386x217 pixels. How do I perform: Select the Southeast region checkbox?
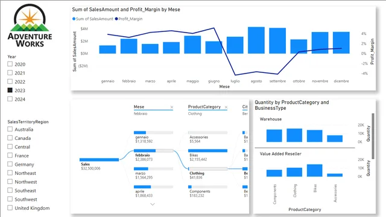[x=10, y=190]
